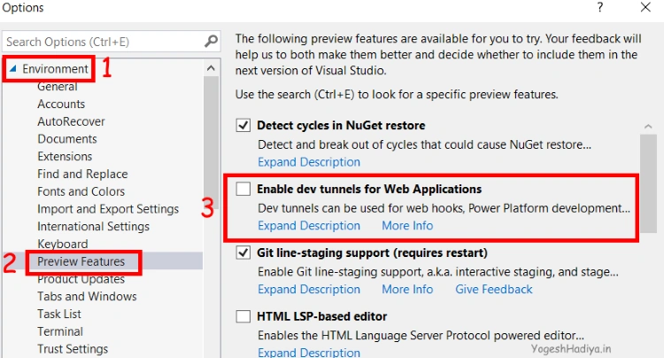Expand description for NuGet restore cycles
The height and width of the screenshot is (358, 664).
(309, 162)
